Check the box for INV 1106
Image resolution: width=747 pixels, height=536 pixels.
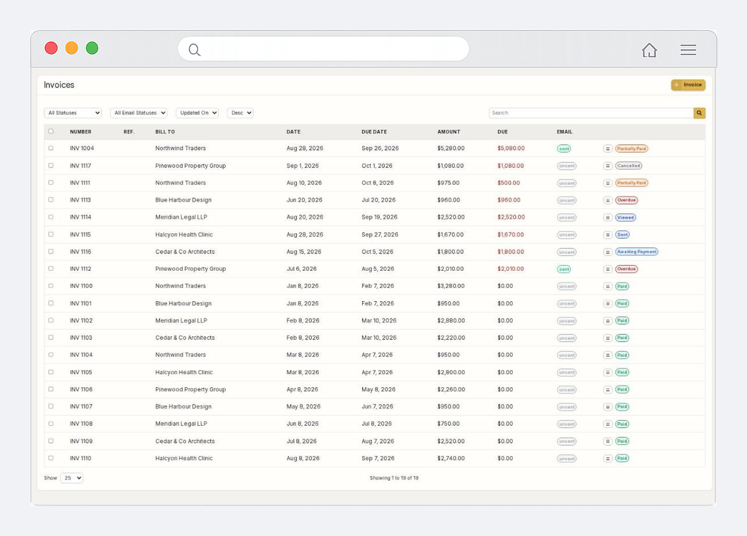51,389
